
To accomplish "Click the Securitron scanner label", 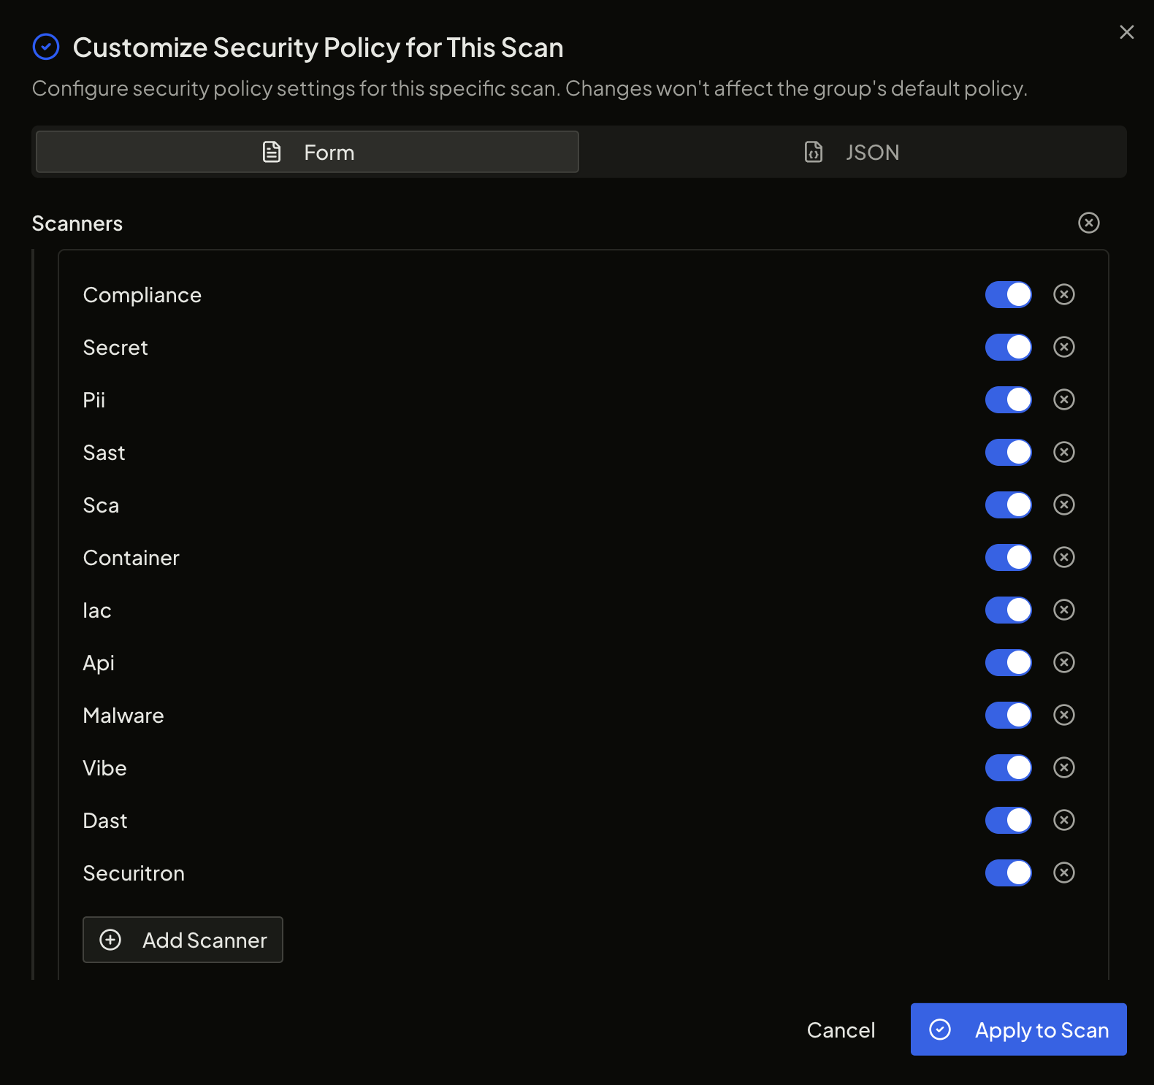I will 134,873.
